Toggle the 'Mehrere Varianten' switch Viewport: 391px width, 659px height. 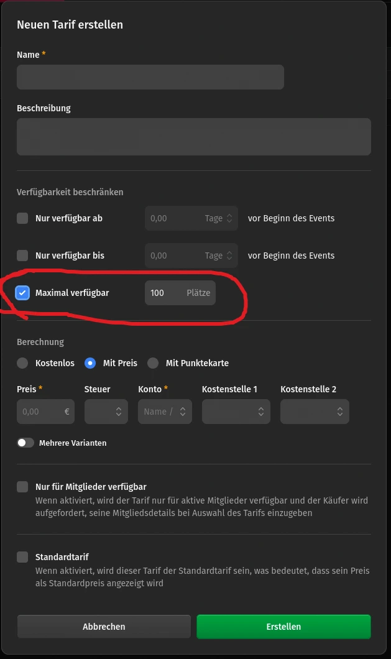(x=25, y=443)
